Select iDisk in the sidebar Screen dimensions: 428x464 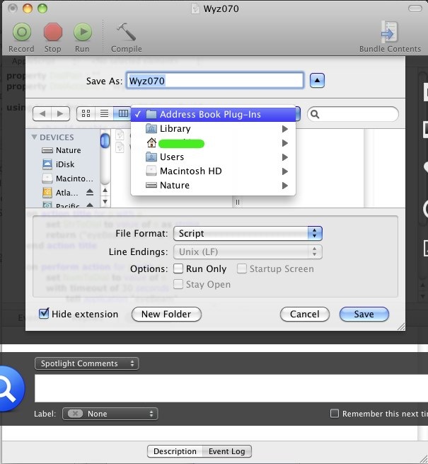point(59,164)
